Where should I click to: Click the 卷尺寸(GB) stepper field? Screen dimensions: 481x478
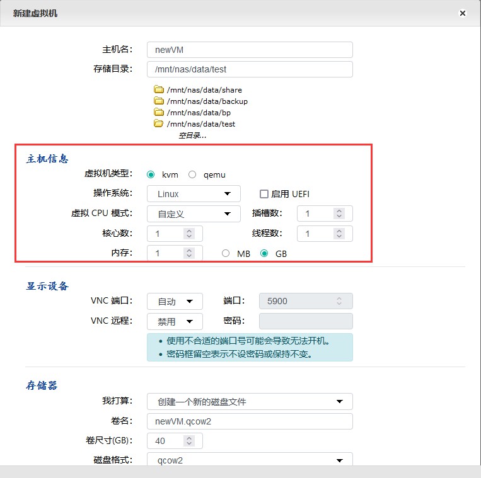pos(175,441)
